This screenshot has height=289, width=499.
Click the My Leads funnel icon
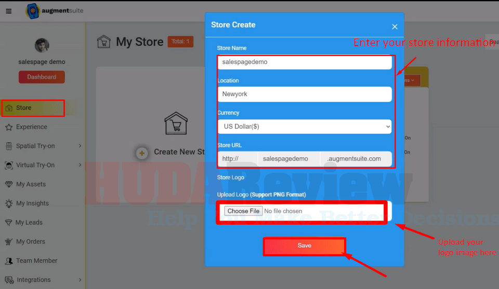[x=9, y=223]
